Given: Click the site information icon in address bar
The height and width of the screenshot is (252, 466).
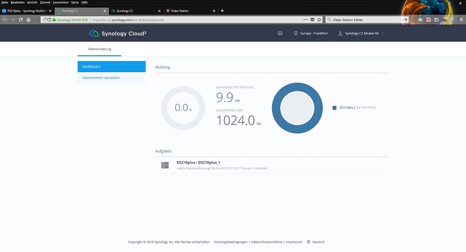Looking at the screenshot, I should [x=44, y=20].
